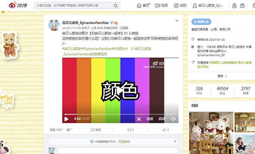Image resolution: width=255 pixels, height=154 pixels.
Task: Click the video fullscreen icon
Action: click(x=139, y=119)
